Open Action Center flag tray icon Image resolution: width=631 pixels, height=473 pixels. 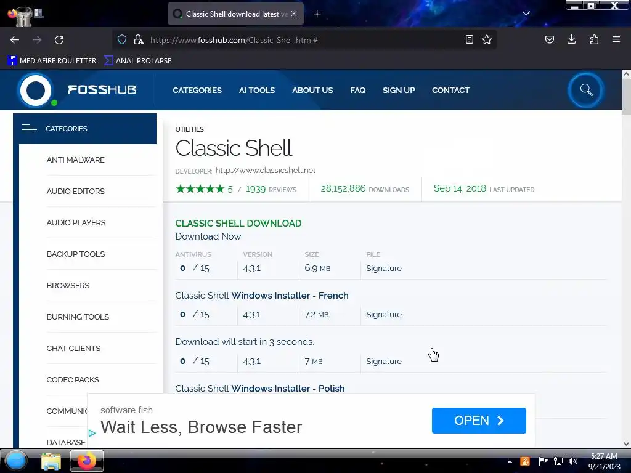[543, 461]
